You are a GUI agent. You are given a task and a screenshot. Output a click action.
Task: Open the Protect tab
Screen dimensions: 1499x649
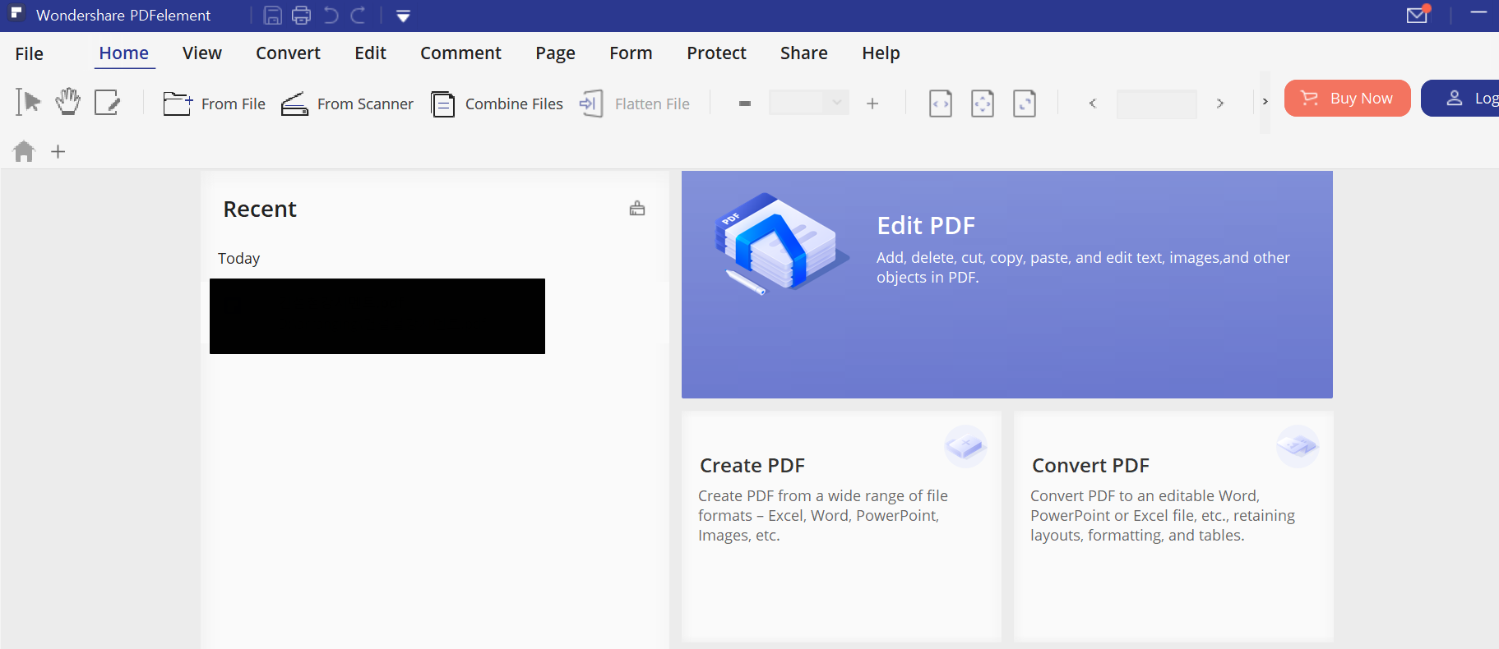coord(716,53)
